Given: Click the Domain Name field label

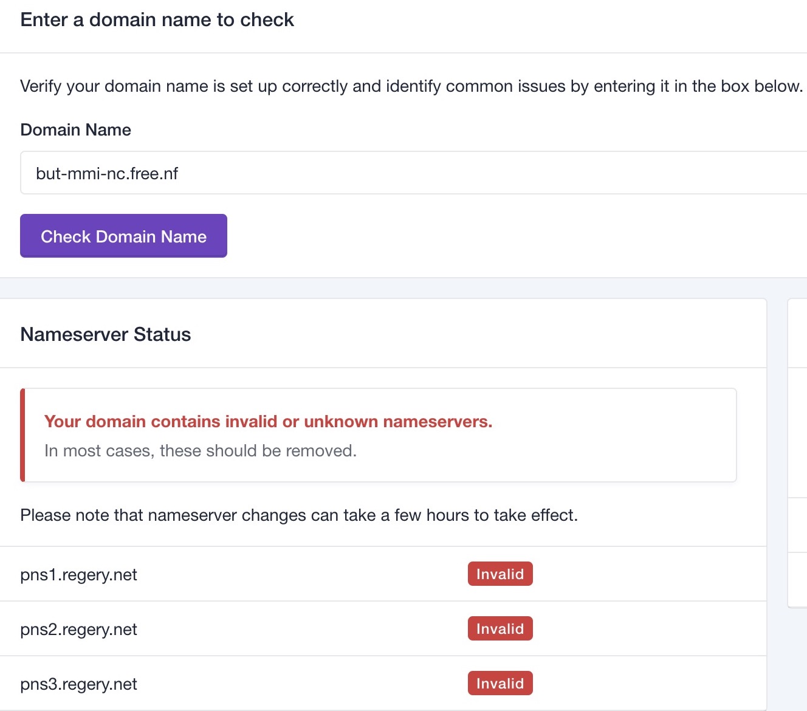Looking at the screenshot, I should coord(76,130).
